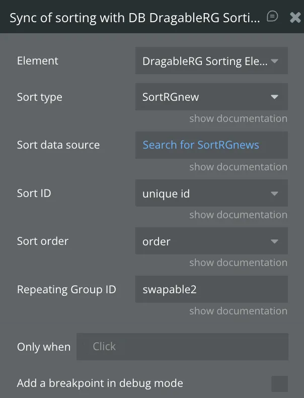Screen dimensions: 304x398
Task: Expand the Sort type SortRGnew dropdown
Action: pyautogui.click(x=211, y=97)
